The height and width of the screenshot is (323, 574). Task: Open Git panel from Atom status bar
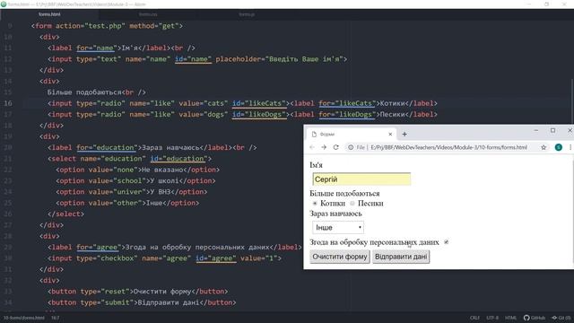(561, 318)
